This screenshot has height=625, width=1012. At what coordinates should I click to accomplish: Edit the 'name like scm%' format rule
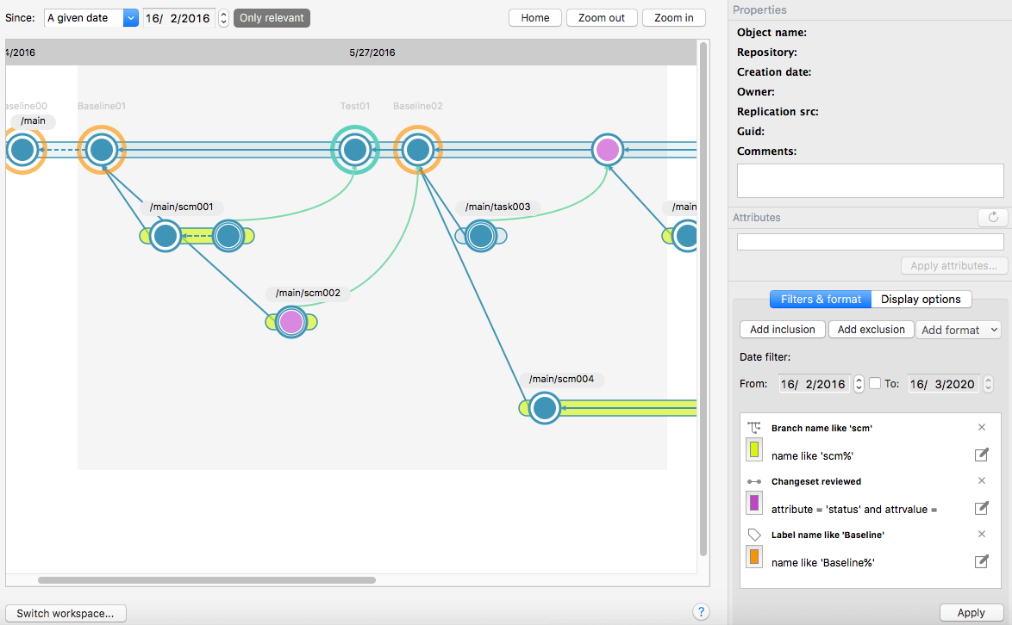981,455
